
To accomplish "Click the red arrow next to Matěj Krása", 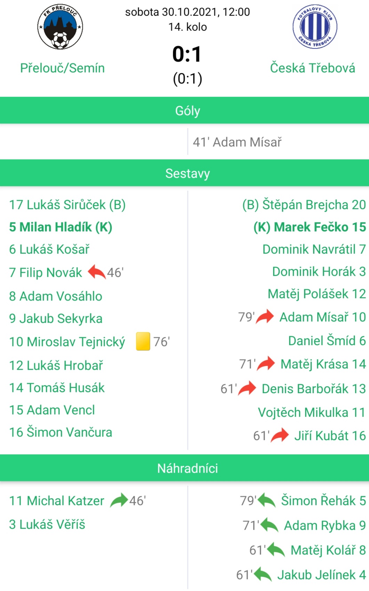I will coord(266,364).
